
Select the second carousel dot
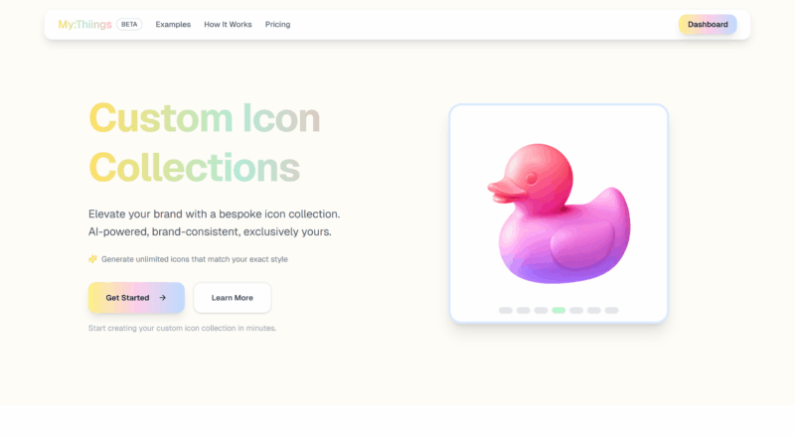click(524, 310)
